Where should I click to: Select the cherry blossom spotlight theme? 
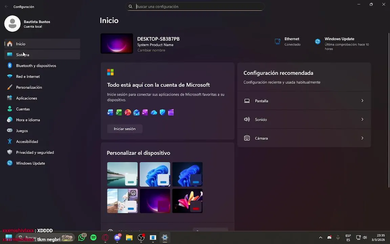coord(122,201)
